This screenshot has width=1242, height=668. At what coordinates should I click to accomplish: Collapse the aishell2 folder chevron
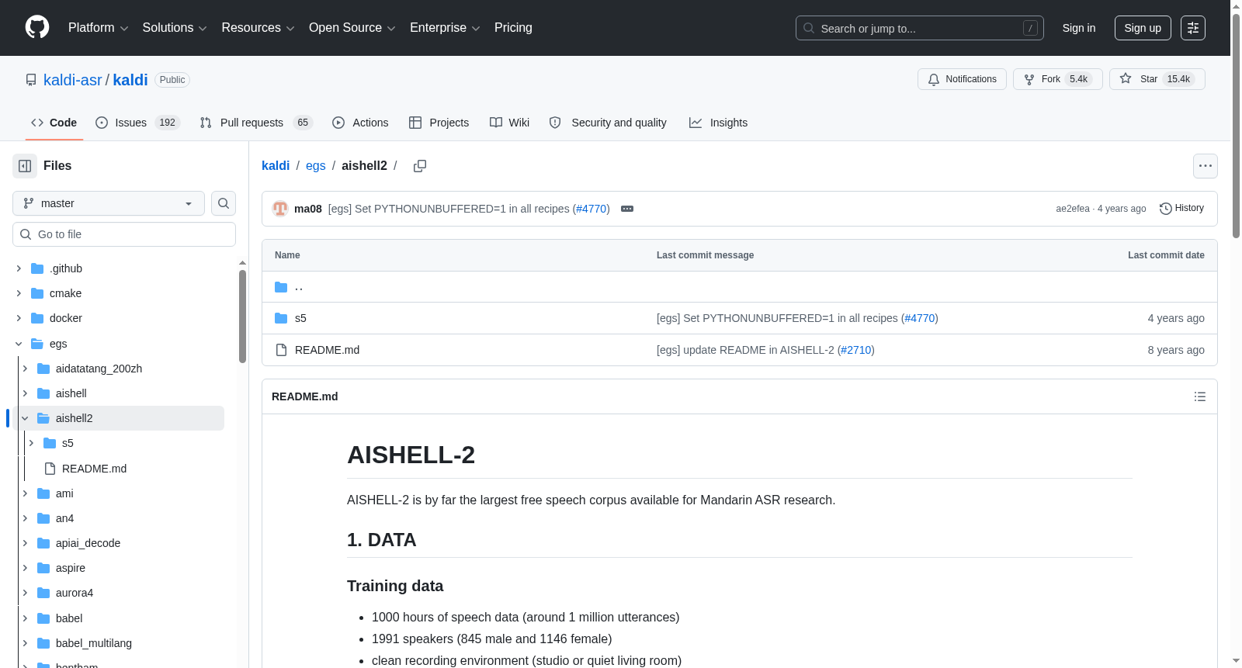[25, 418]
